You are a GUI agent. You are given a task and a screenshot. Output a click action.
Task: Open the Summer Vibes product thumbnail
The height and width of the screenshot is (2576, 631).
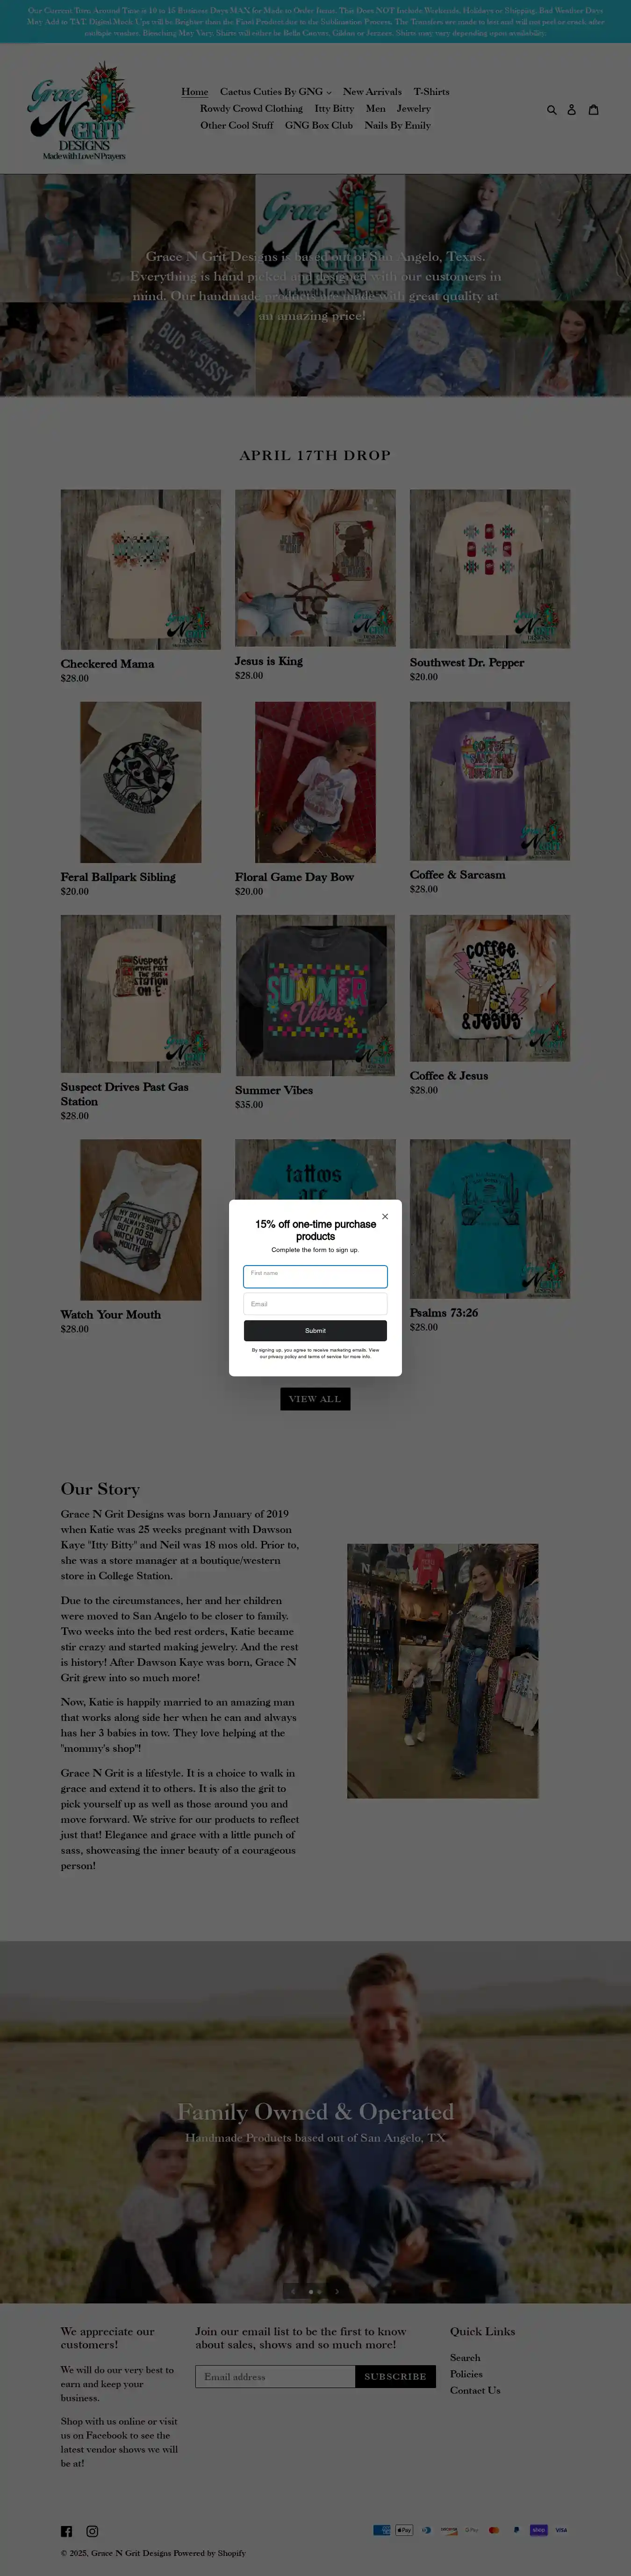tap(315, 995)
